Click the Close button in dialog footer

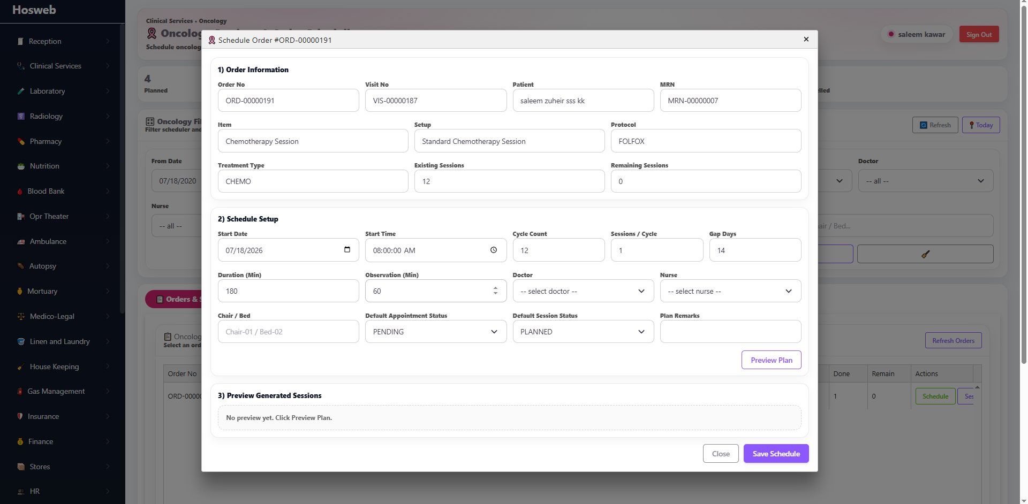coord(721,454)
